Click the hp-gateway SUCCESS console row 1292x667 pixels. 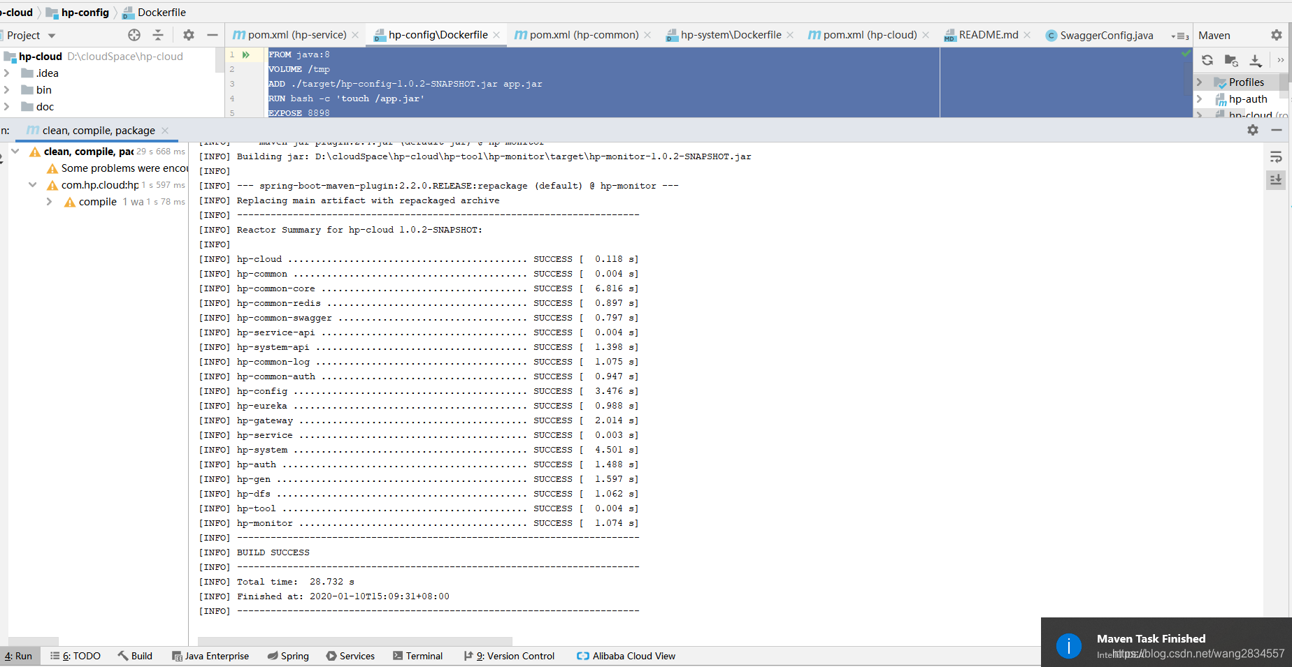[x=418, y=420]
